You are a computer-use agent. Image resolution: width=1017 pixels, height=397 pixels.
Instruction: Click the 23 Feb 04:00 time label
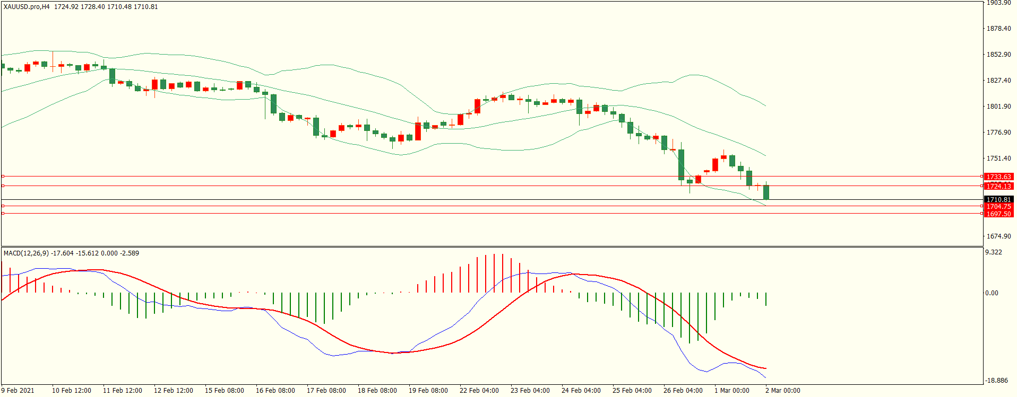[x=530, y=391]
